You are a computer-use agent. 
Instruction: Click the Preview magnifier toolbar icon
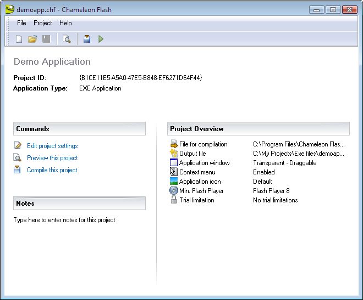click(67, 39)
